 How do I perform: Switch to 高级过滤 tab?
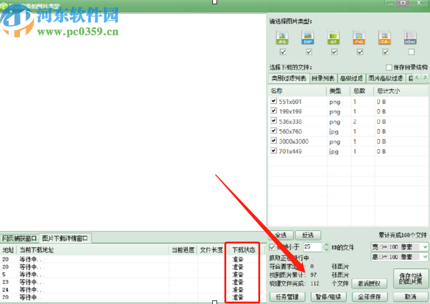[x=351, y=78]
